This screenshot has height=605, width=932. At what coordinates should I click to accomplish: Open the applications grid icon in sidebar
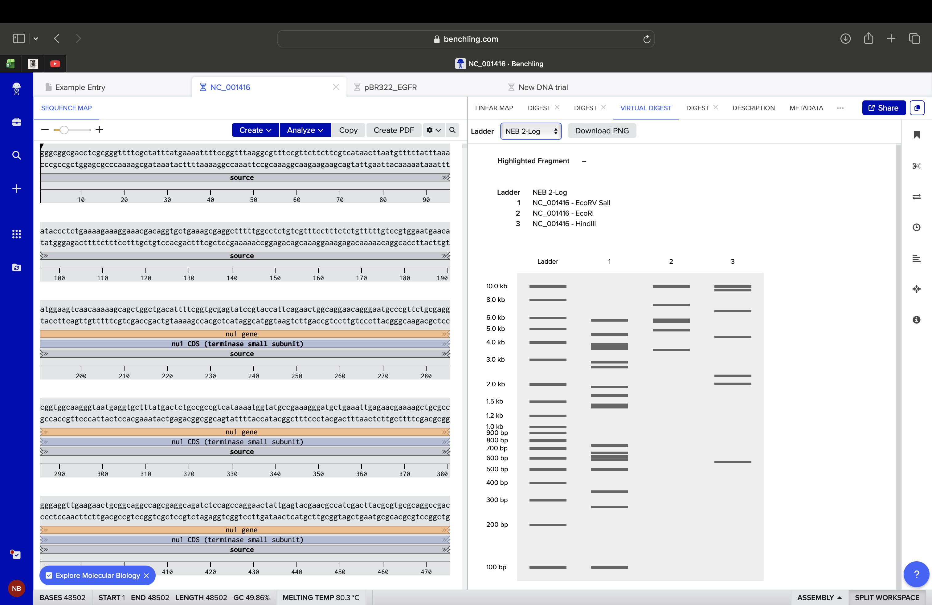pyautogui.click(x=16, y=234)
